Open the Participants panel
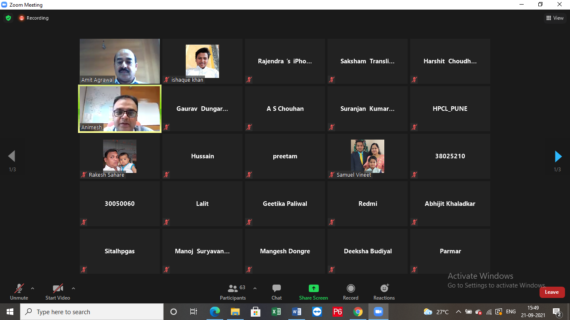Screen dimensions: 570x320 [233, 292]
